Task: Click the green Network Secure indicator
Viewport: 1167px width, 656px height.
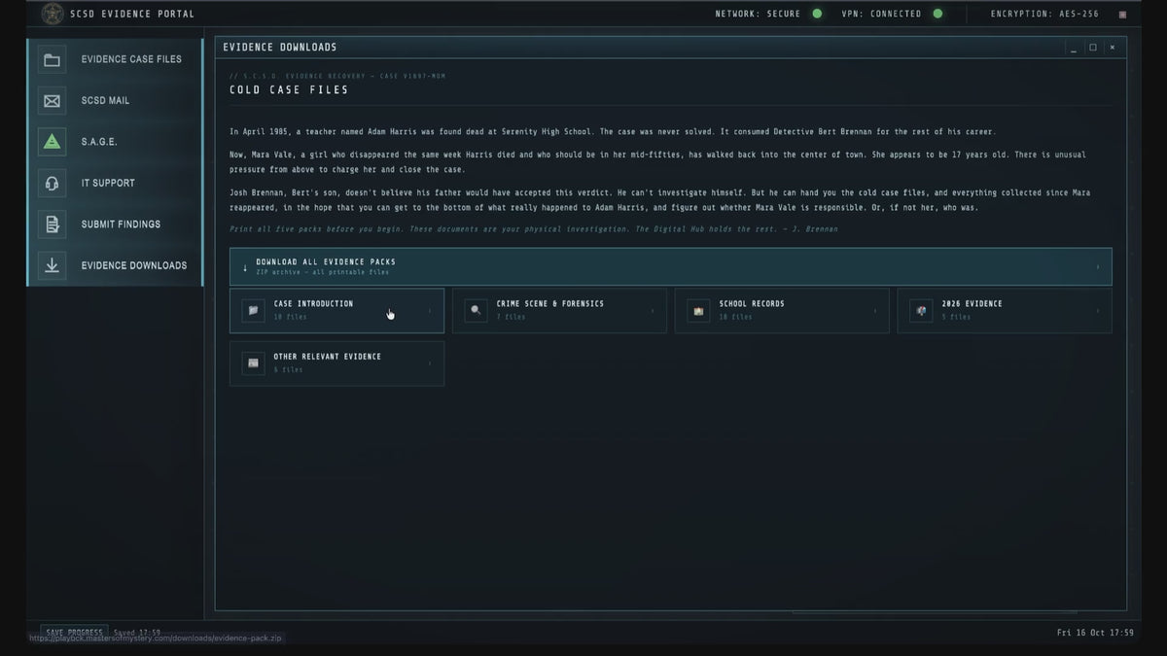Action: [817, 14]
